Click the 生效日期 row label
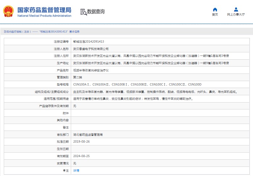Screen dimensions: 253x176 click(x=63, y=149)
